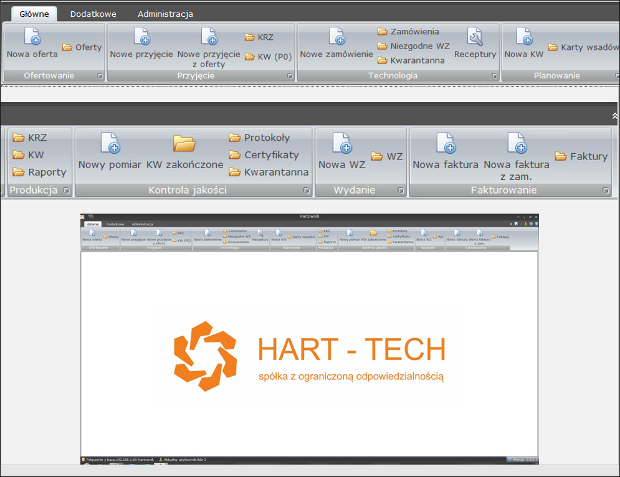Open the Certyfikaty folder

(264, 155)
